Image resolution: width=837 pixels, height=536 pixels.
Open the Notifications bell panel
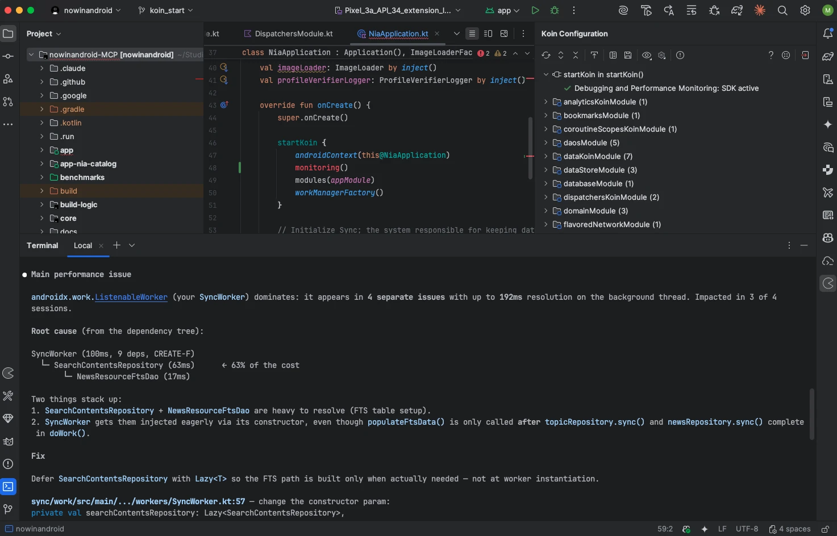click(828, 34)
